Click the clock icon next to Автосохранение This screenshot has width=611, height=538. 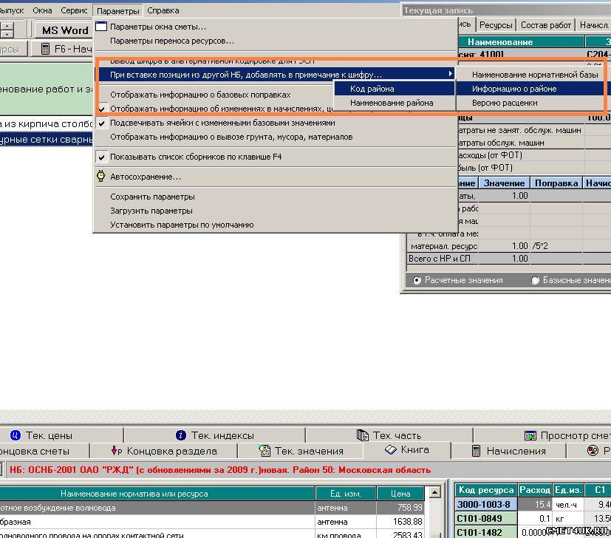pos(101,176)
